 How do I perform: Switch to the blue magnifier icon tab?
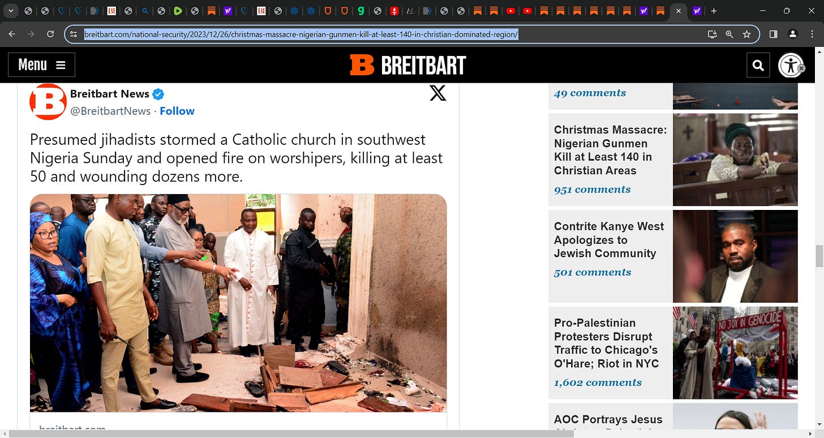click(145, 11)
